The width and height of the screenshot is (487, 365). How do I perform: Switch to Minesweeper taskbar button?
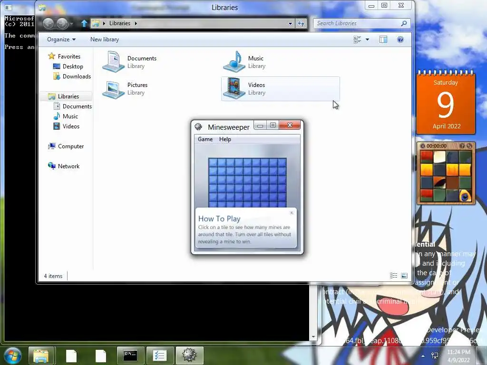coord(189,355)
